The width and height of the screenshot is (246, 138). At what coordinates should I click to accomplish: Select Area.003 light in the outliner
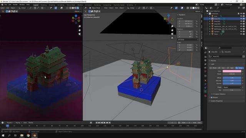tap(217, 24)
